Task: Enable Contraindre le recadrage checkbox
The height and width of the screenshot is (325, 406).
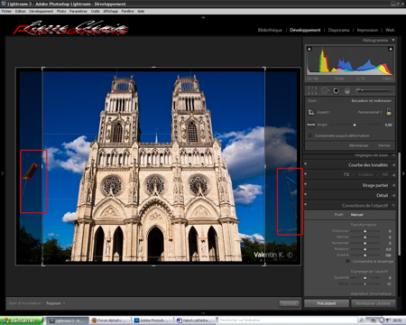Action: pyautogui.click(x=347, y=261)
